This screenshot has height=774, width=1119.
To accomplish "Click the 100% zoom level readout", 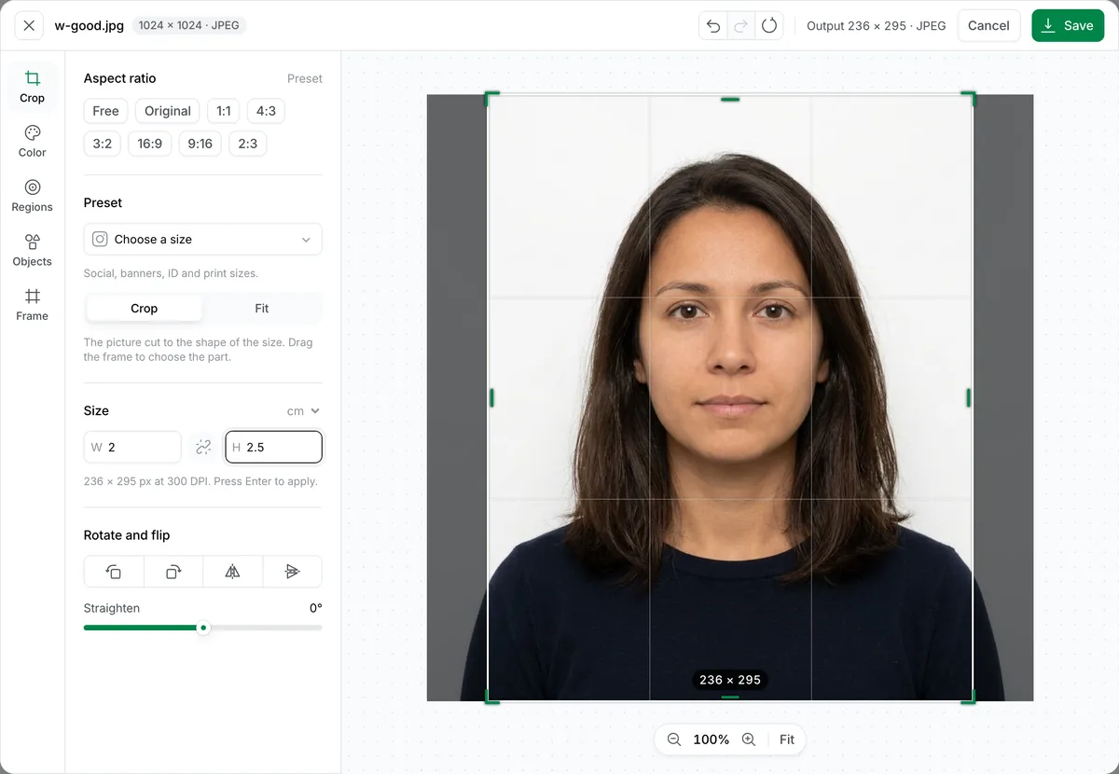I will point(711,739).
